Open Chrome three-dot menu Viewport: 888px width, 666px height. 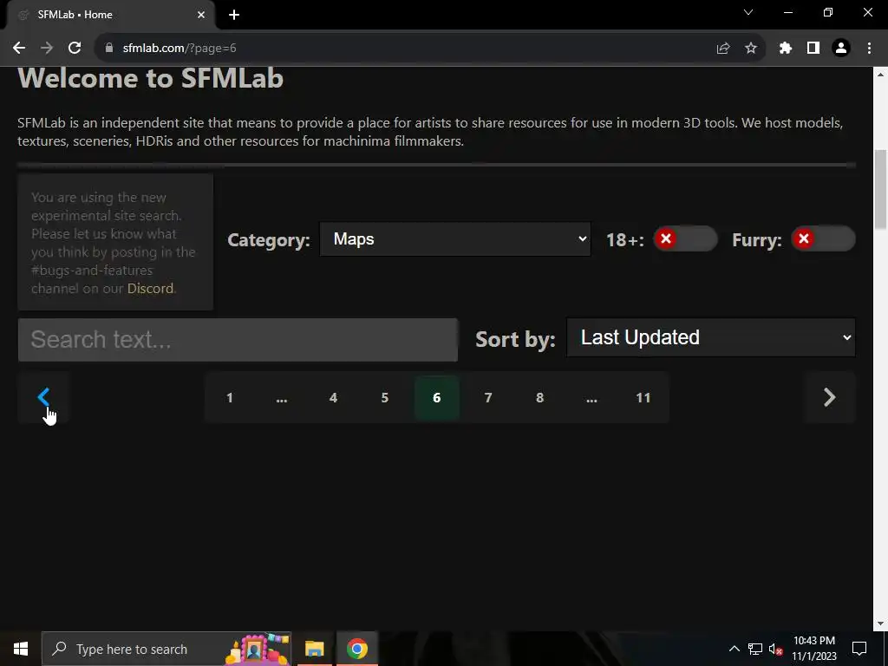869,49
